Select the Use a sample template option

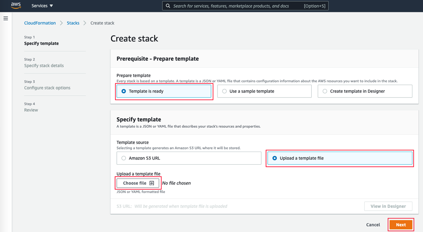264,91
